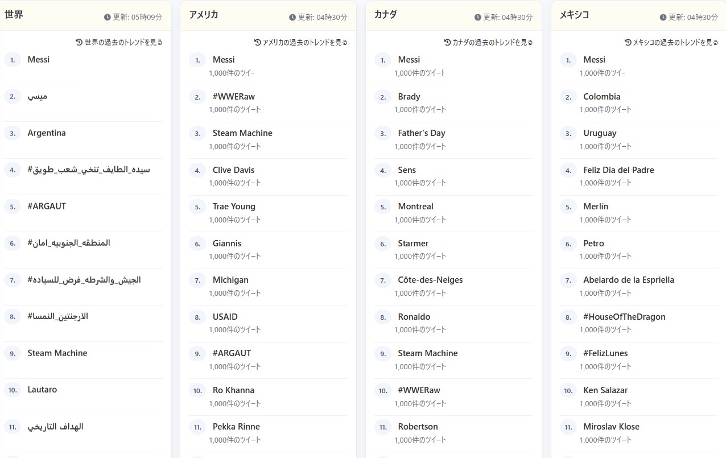Screen dimensions: 726x458
Task: Select #HouseOfTheDragon in the メキシコ list
Action: [624, 317]
